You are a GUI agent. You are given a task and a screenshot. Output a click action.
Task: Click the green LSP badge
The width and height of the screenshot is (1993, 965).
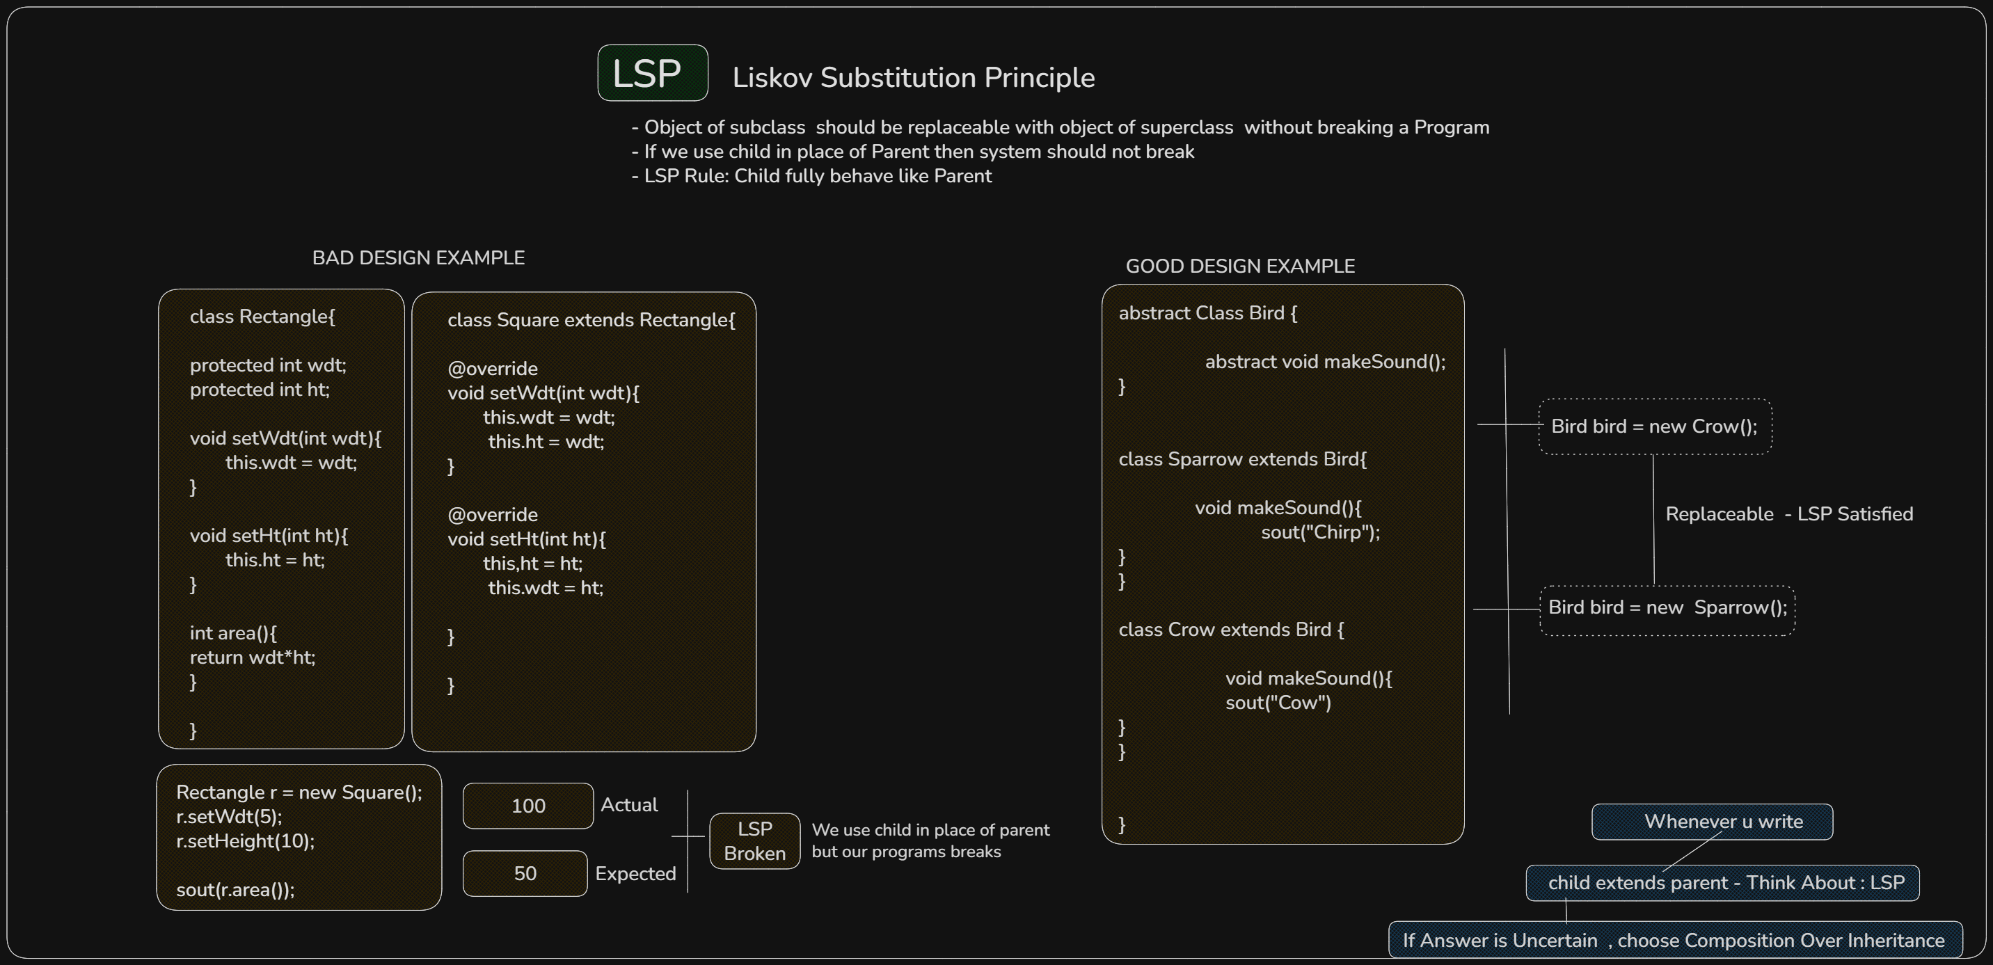tap(652, 72)
